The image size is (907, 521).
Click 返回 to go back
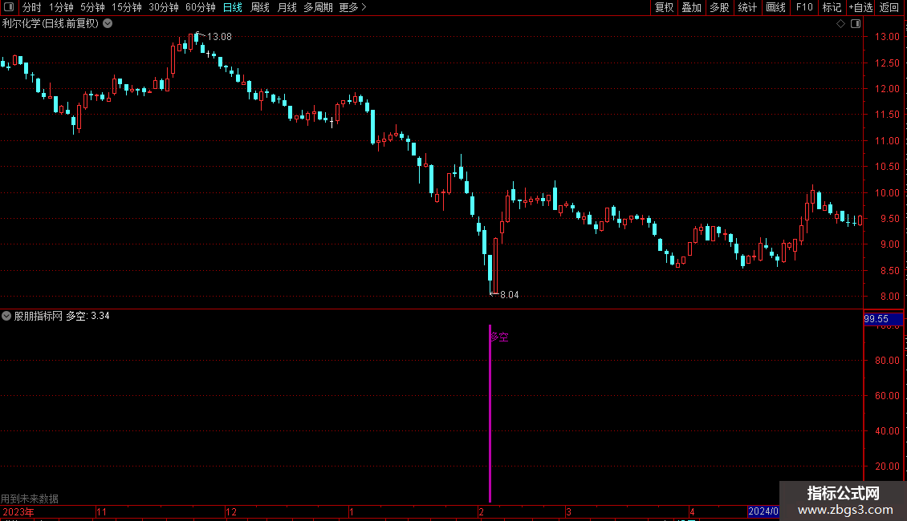pos(889,7)
